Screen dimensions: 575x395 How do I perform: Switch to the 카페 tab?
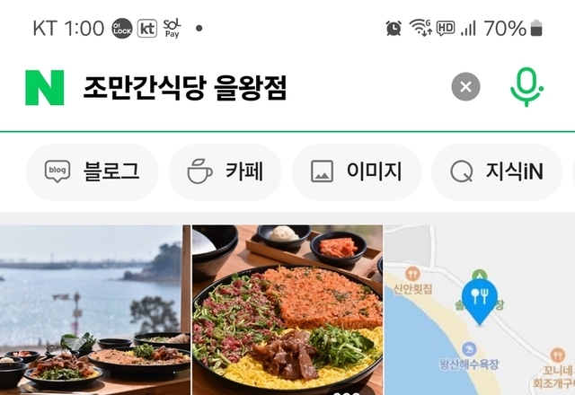(x=225, y=171)
